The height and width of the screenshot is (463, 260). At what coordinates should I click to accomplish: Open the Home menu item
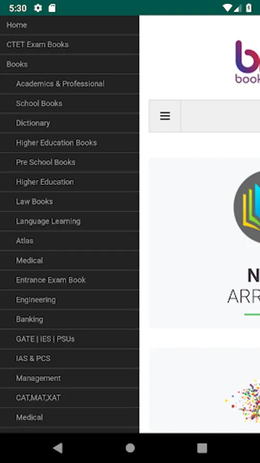[69, 25]
